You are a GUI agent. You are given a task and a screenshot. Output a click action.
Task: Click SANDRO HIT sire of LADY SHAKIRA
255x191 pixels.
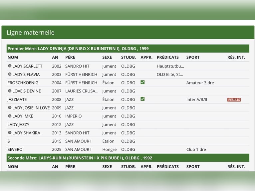77,133
